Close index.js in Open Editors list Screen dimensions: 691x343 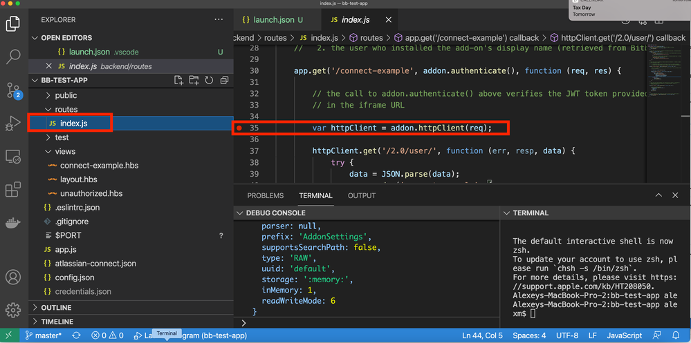point(48,66)
